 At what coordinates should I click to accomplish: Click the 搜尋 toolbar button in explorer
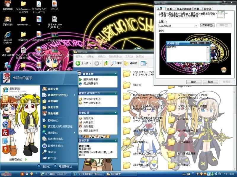[x=116, y=63]
